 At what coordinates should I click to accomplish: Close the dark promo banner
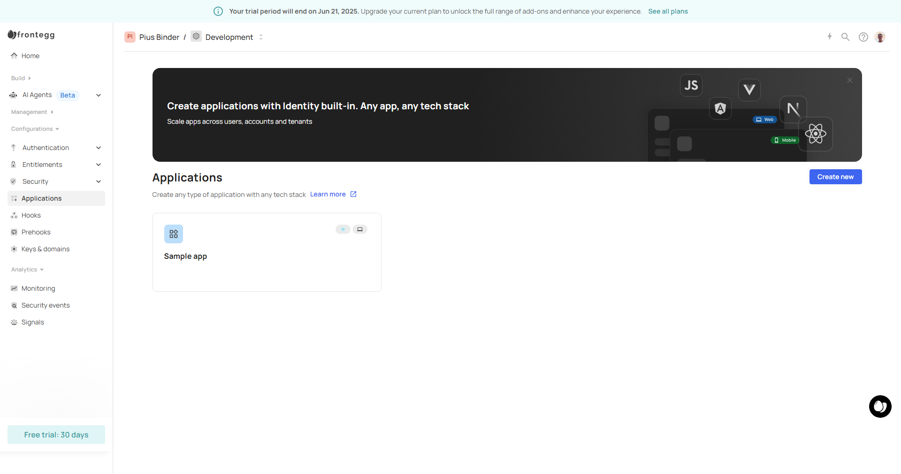coord(850,80)
